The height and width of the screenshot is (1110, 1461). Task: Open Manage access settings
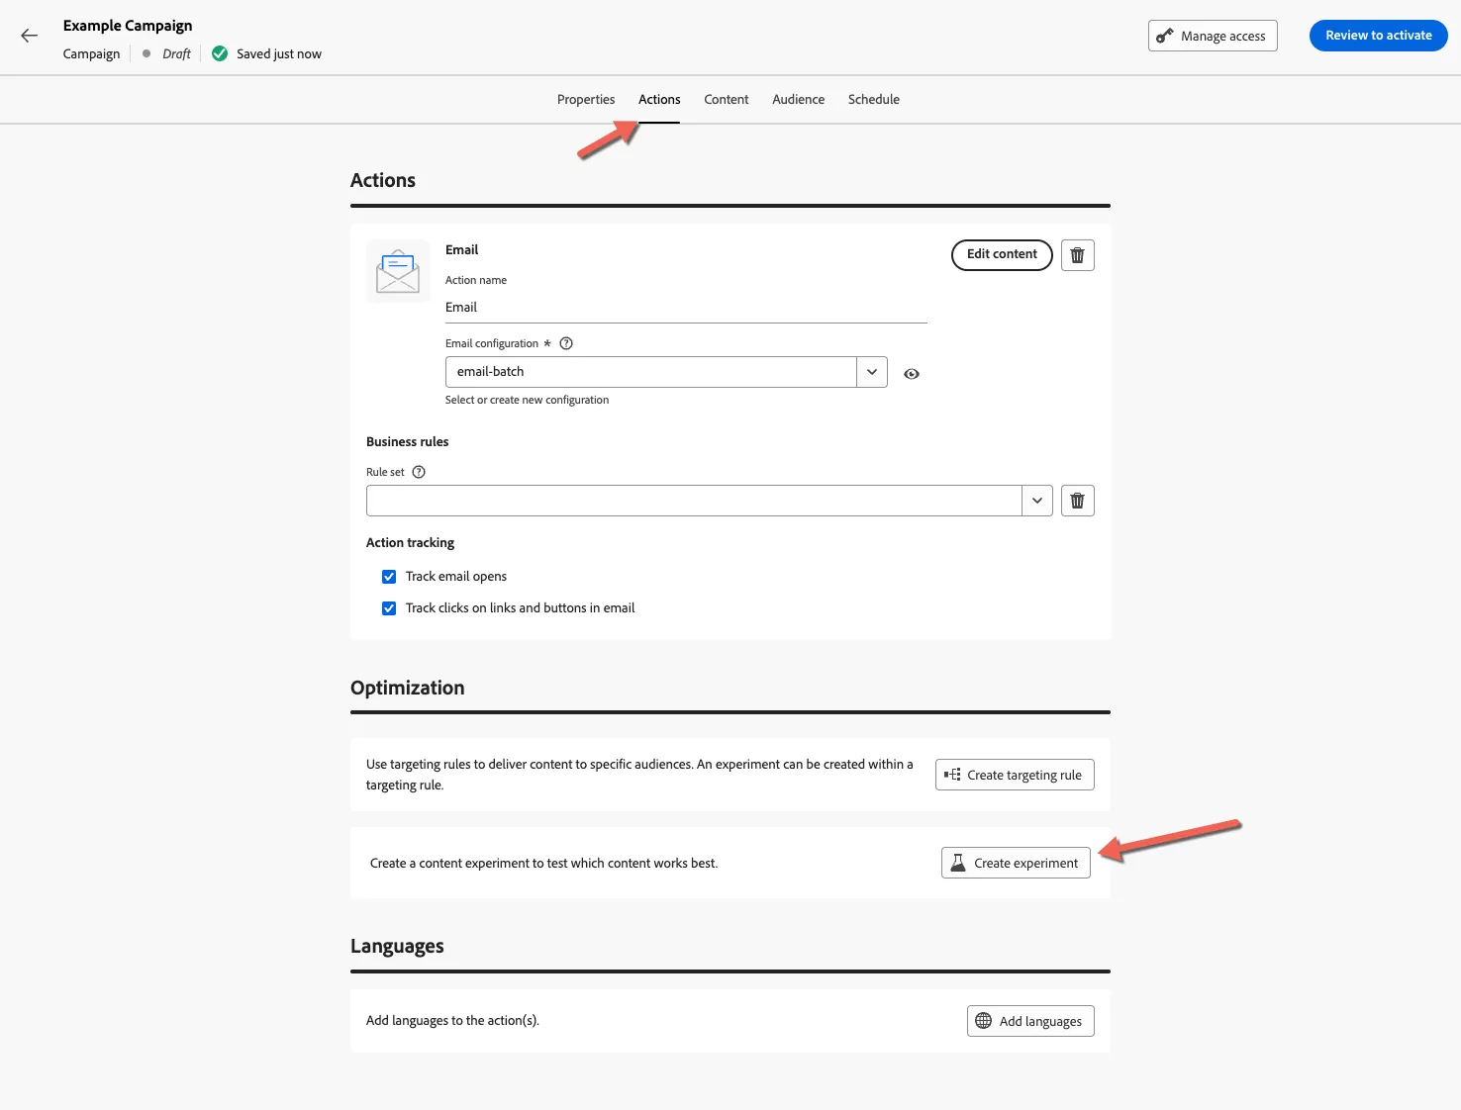(x=1213, y=36)
